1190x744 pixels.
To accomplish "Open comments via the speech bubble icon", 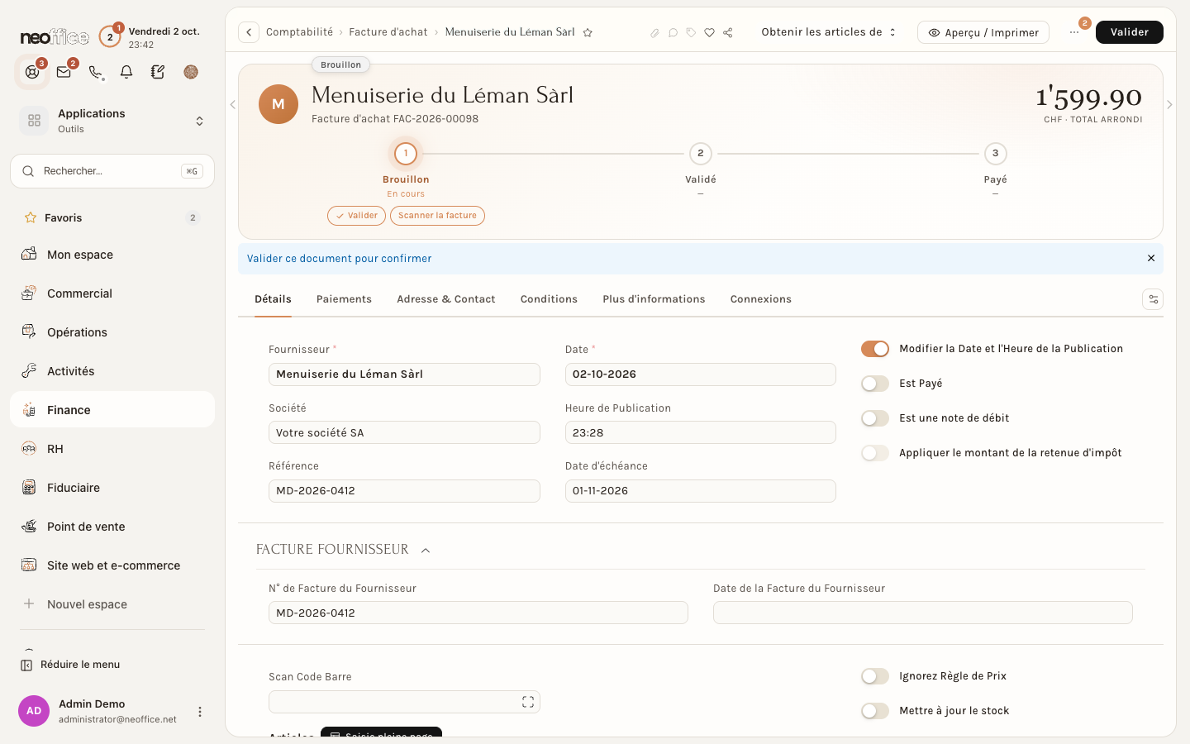I will (x=673, y=32).
